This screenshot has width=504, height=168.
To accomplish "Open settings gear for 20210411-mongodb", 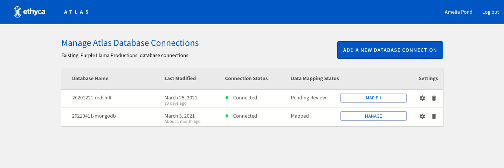I will tap(422, 116).
